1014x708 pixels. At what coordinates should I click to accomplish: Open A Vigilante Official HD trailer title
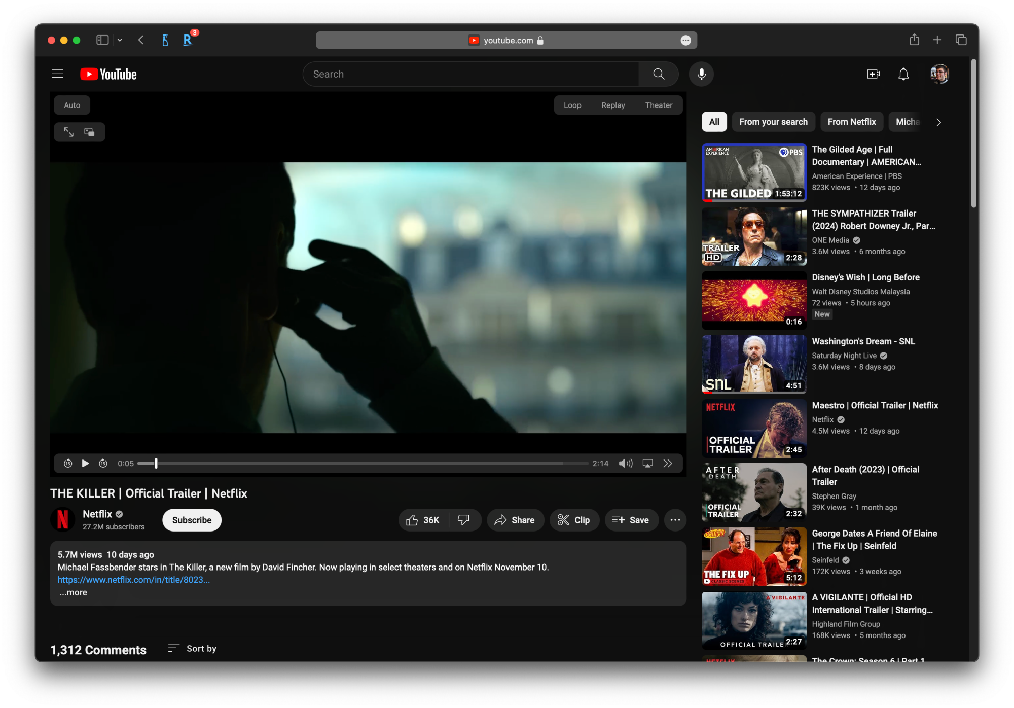pos(872,604)
